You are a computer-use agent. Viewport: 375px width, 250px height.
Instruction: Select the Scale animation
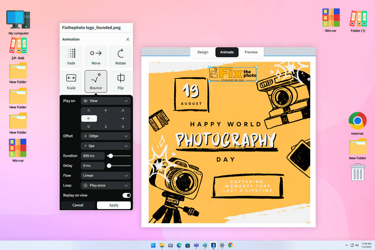(x=71, y=81)
